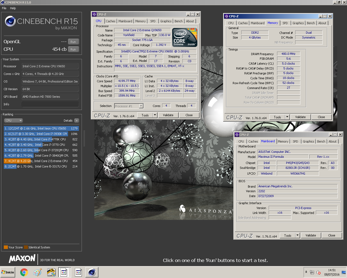Click the Core Speed value 4199.77 MHz
This screenshot has width=347, height=278.
(127, 81)
